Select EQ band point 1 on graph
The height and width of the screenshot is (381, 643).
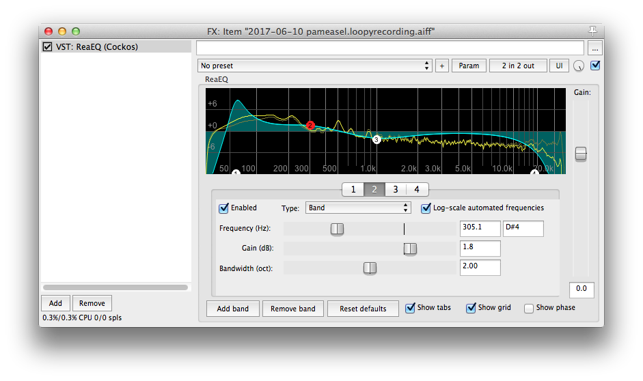tap(236, 172)
